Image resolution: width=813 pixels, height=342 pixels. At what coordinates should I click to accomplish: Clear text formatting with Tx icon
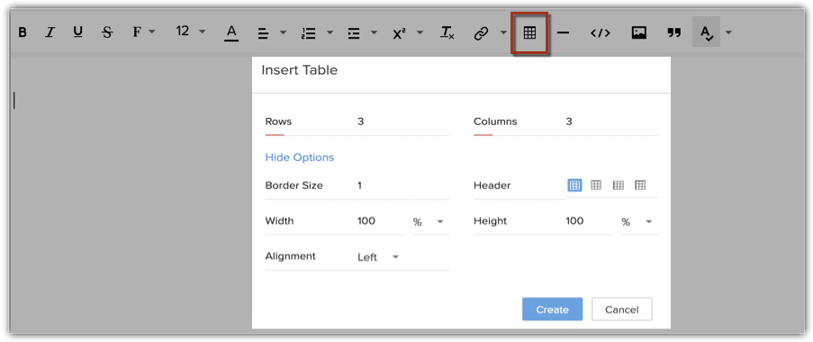point(447,32)
